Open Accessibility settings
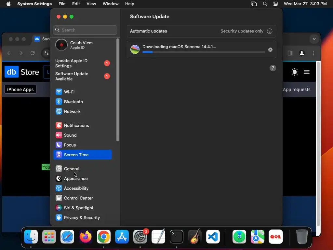 pos(82,188)
